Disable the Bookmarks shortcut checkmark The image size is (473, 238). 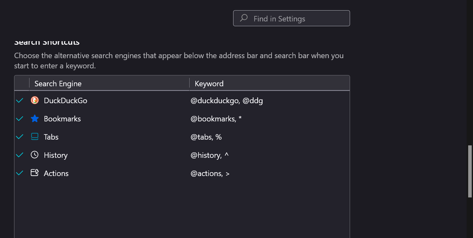20,119
